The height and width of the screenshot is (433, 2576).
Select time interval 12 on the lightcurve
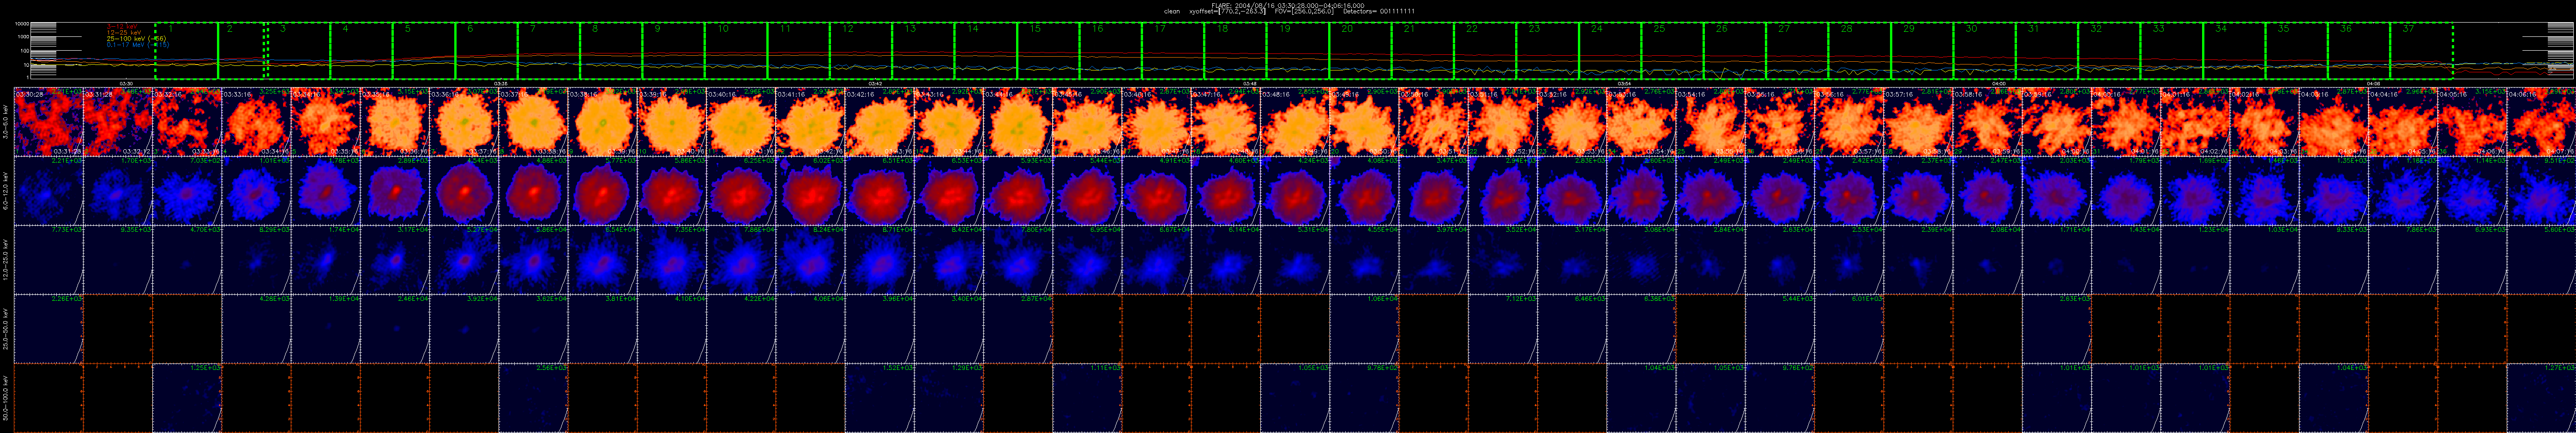[861, 51]
